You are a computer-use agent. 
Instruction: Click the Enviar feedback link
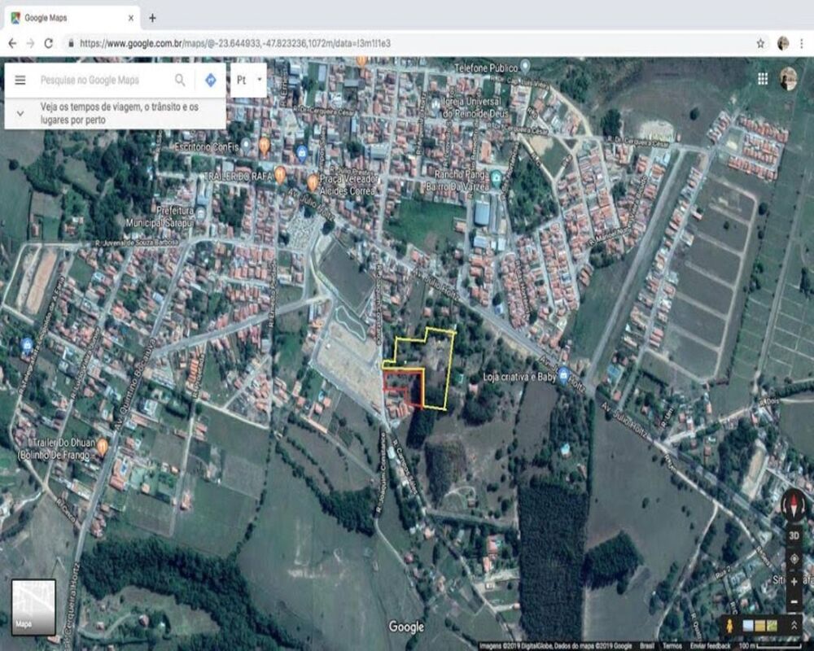point(710,644)
